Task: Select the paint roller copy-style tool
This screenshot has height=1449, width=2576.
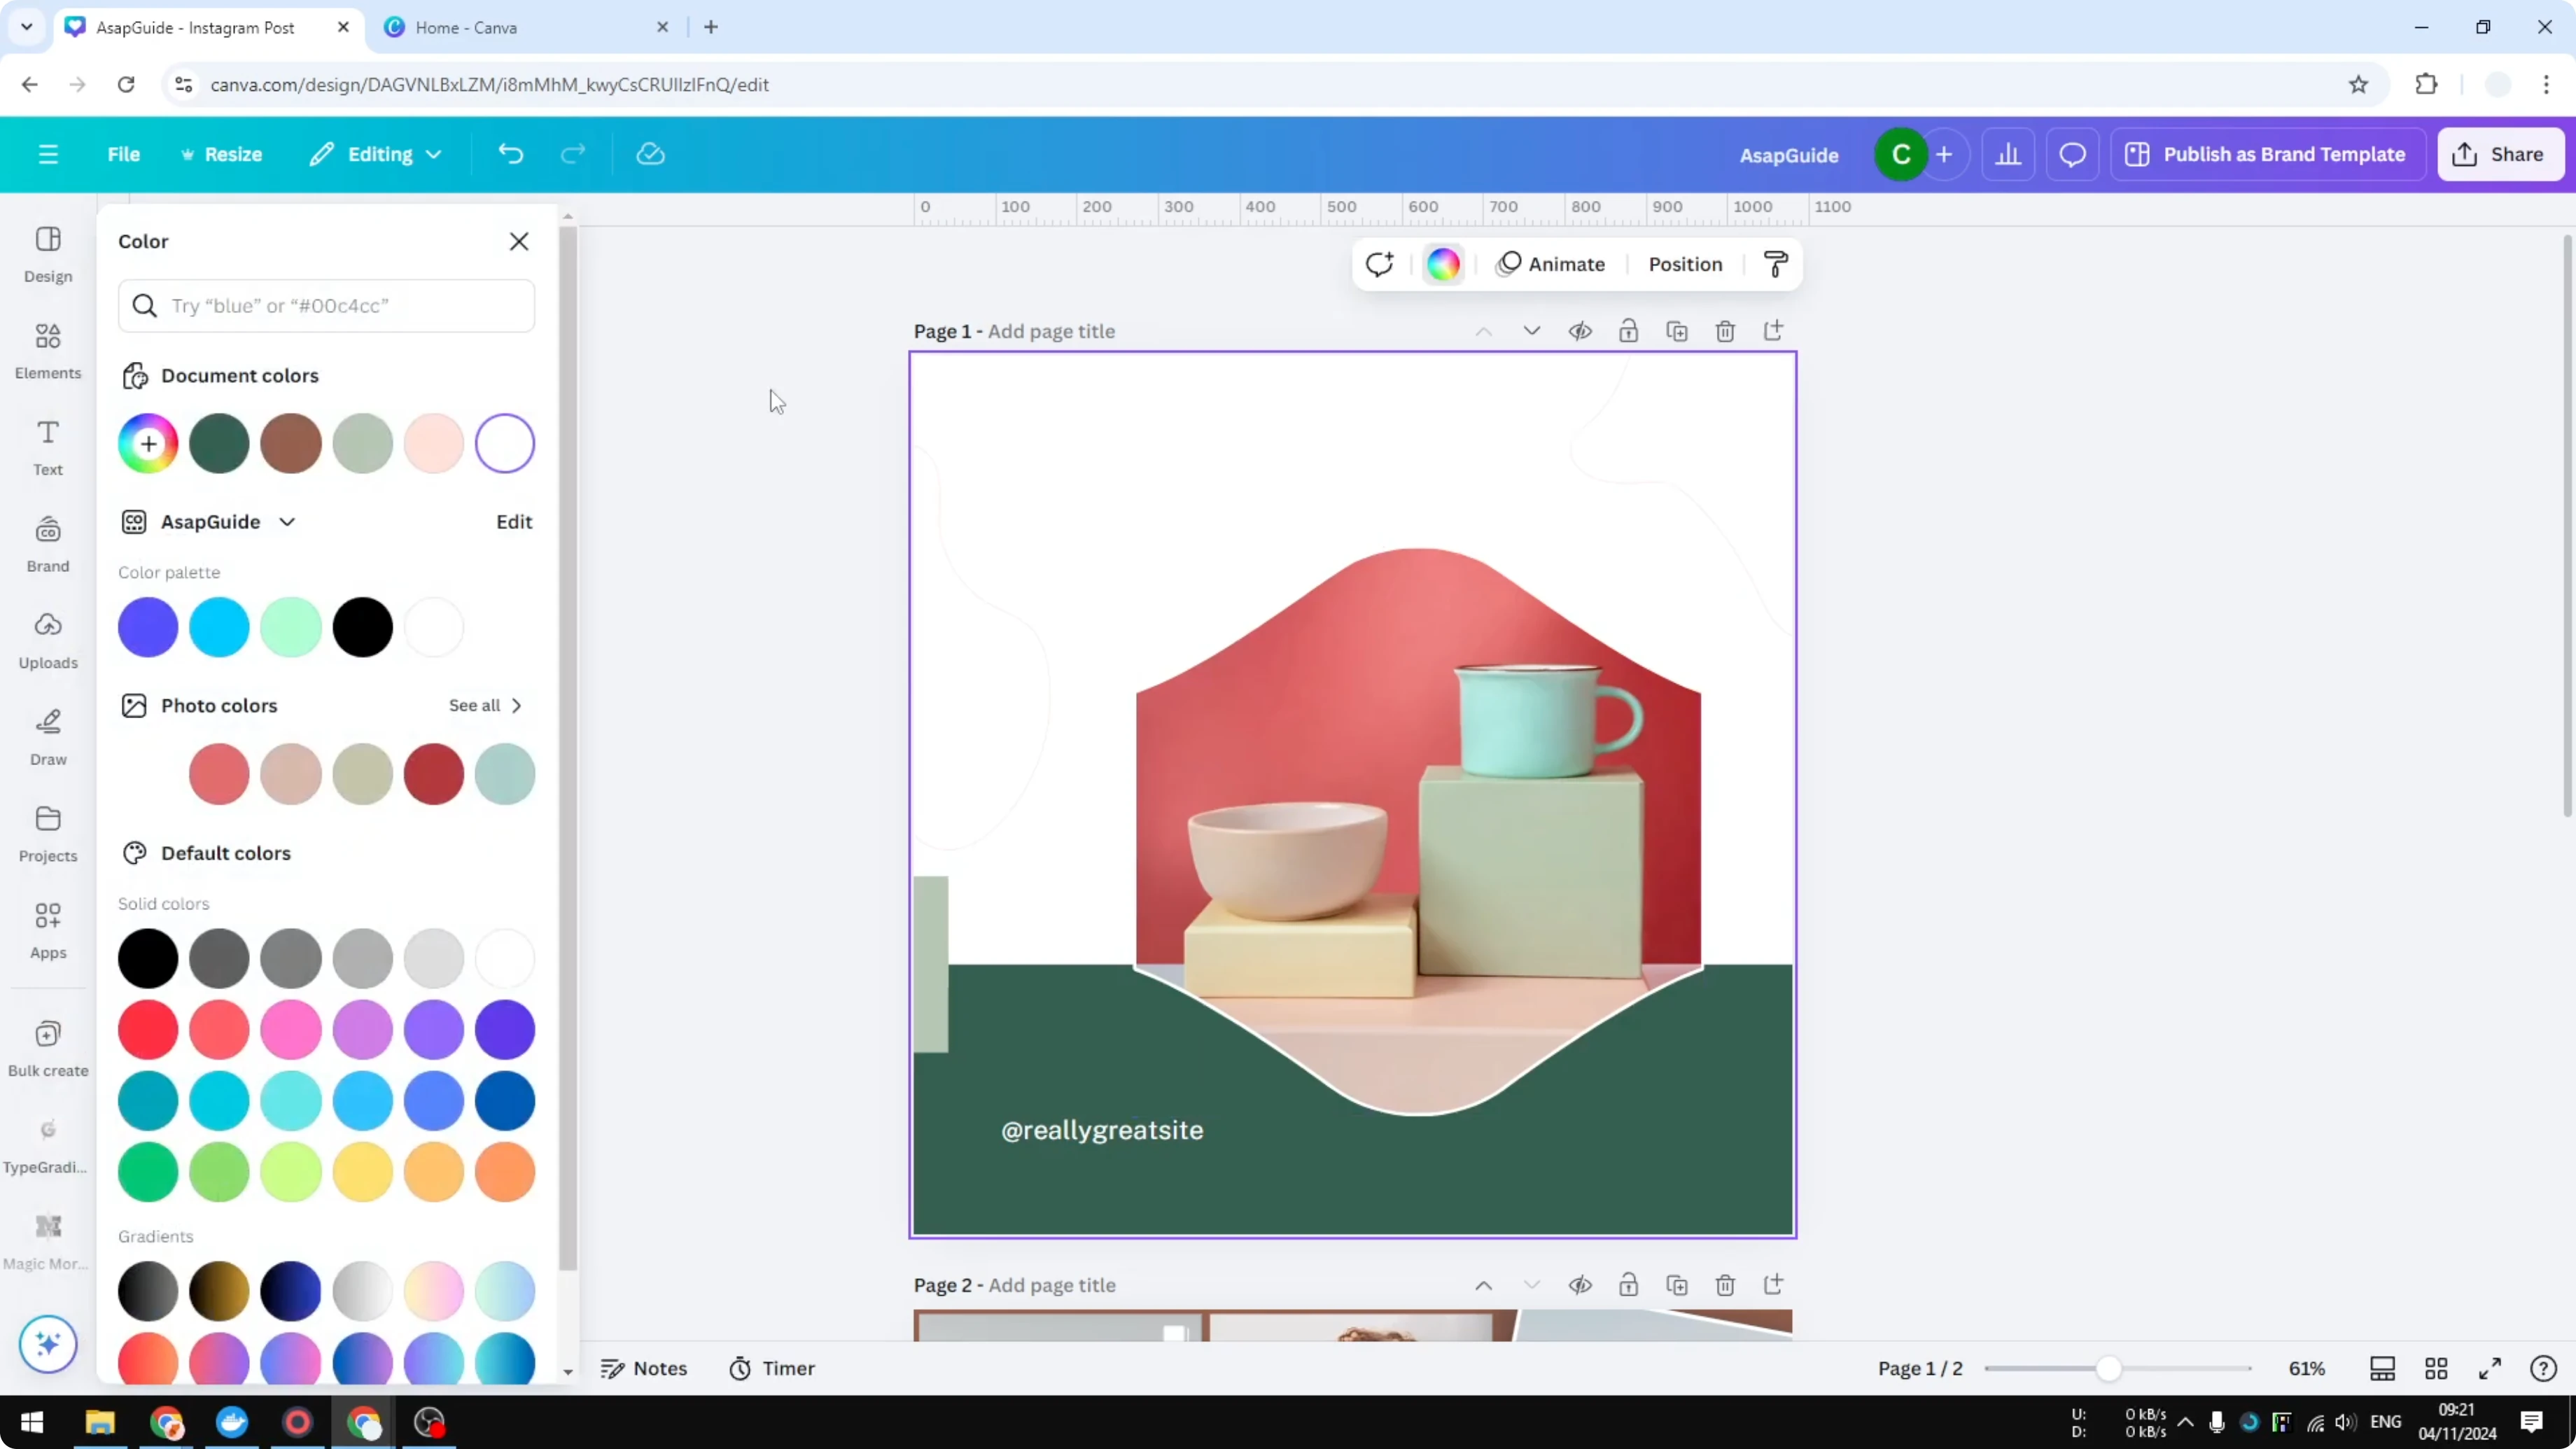Action: [x=1775, y=264]
